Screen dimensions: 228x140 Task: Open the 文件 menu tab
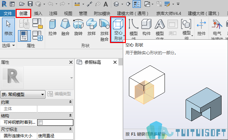[7, 13]
